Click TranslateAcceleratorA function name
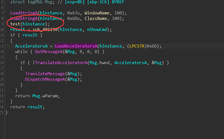Screen dimensions: 224x139 61,63
